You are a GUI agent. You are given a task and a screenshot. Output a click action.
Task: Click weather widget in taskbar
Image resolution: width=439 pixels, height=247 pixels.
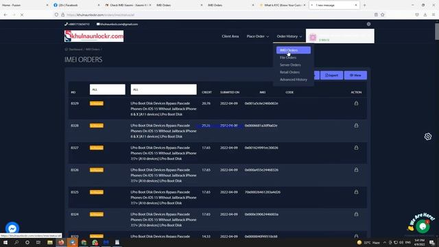pyautogui.click(x=368, y=242)
